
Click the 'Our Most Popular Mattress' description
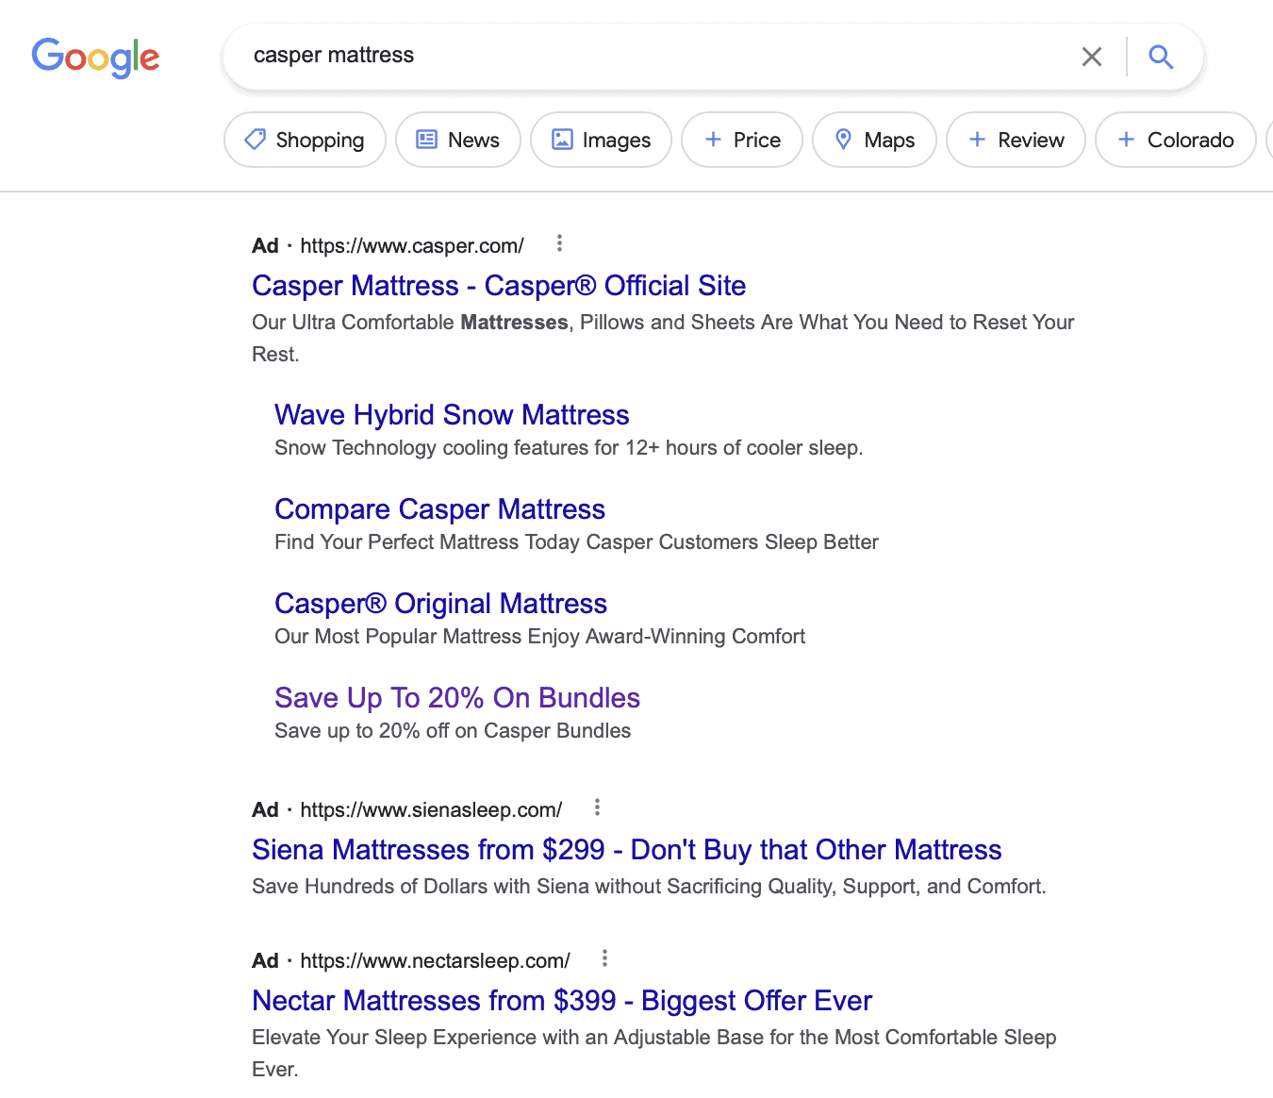click(x=539, y=637)
